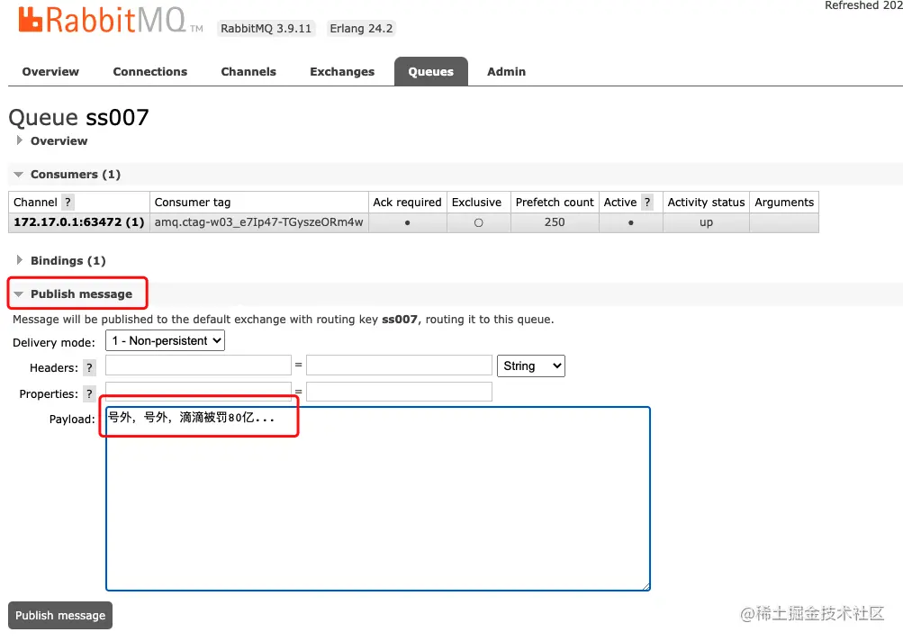The width and height of the screenshot is (903, 641).
Task: Click the Arguments column header
Action: [784, 203]
